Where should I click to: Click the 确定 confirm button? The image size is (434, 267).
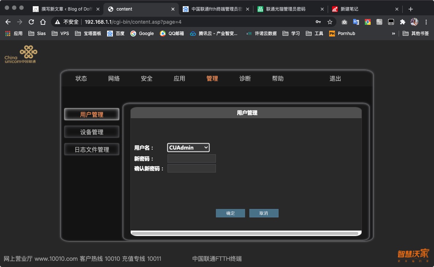(230, 213)
